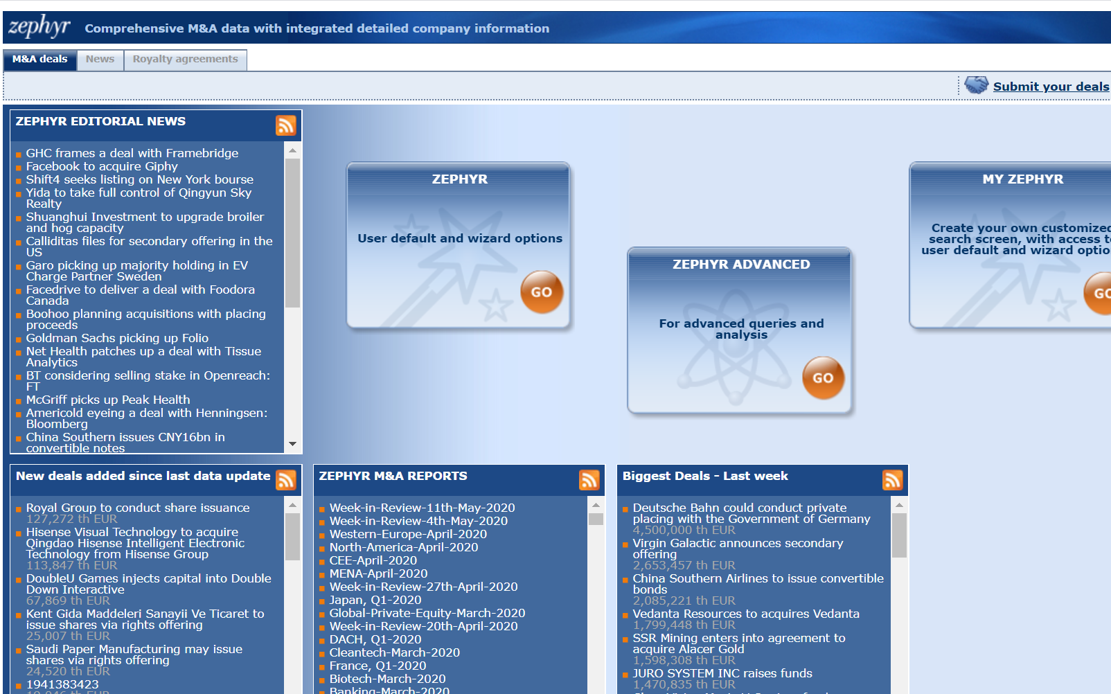Open 'Goldman Sachs picking up Folio'
The width and height of the screenshot is (1111, 694).
pyautogui.click(x=117, y=338)
